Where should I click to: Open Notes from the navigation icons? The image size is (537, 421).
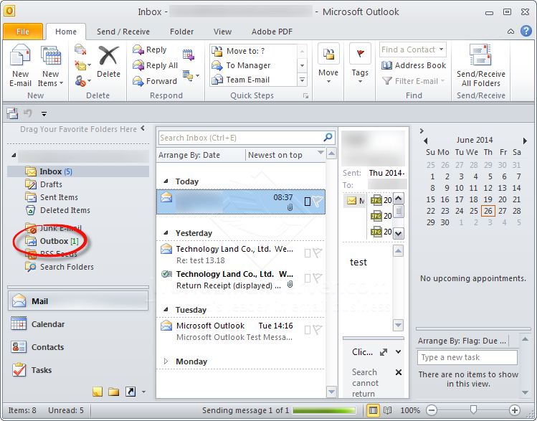point(98,392)
